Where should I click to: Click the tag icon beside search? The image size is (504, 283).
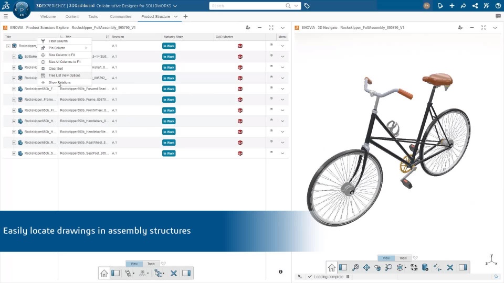tap(307, 6)
